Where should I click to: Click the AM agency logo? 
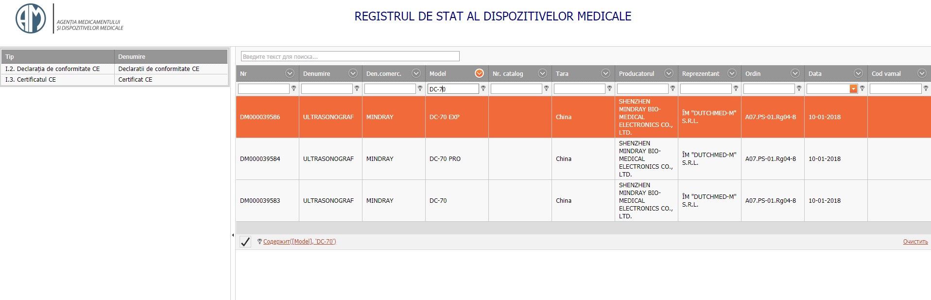point(31,18)
